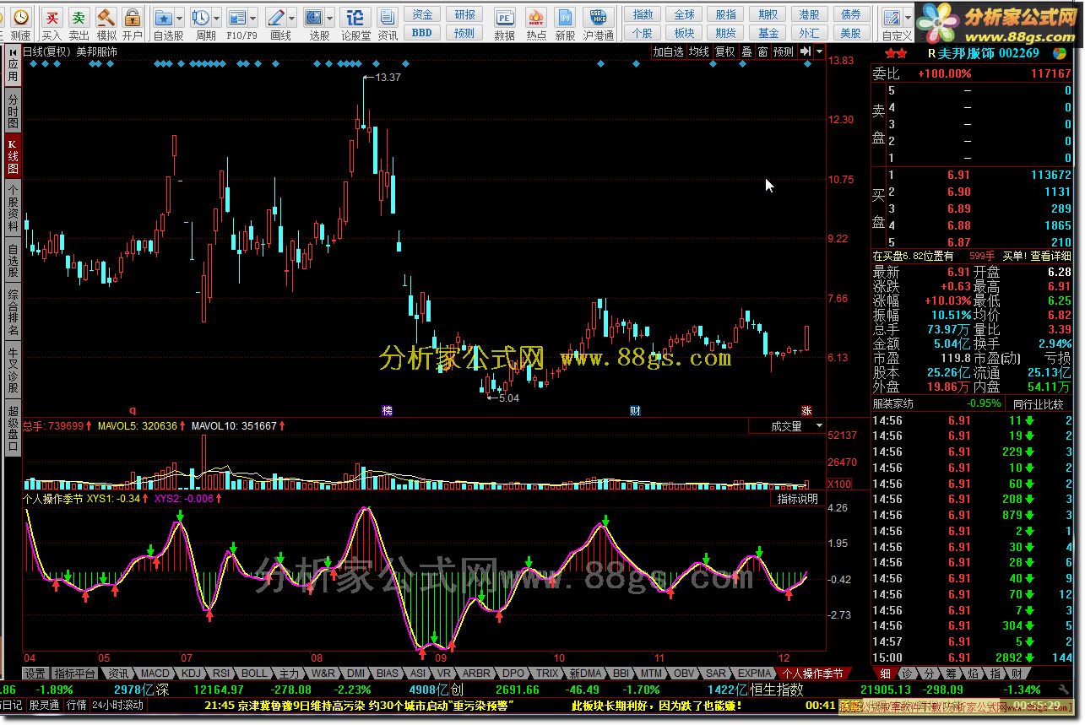Click the 资金 toolbar button
Viewport: 1085px width, 725px height.
click(423, 14)
